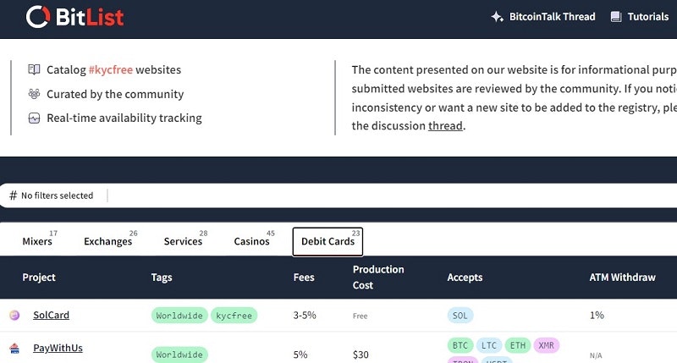Image resolution: width=677 pixels, height=363 pixels.
Task: Click the SOL accepts badge
Action: (x=460, y=316)
